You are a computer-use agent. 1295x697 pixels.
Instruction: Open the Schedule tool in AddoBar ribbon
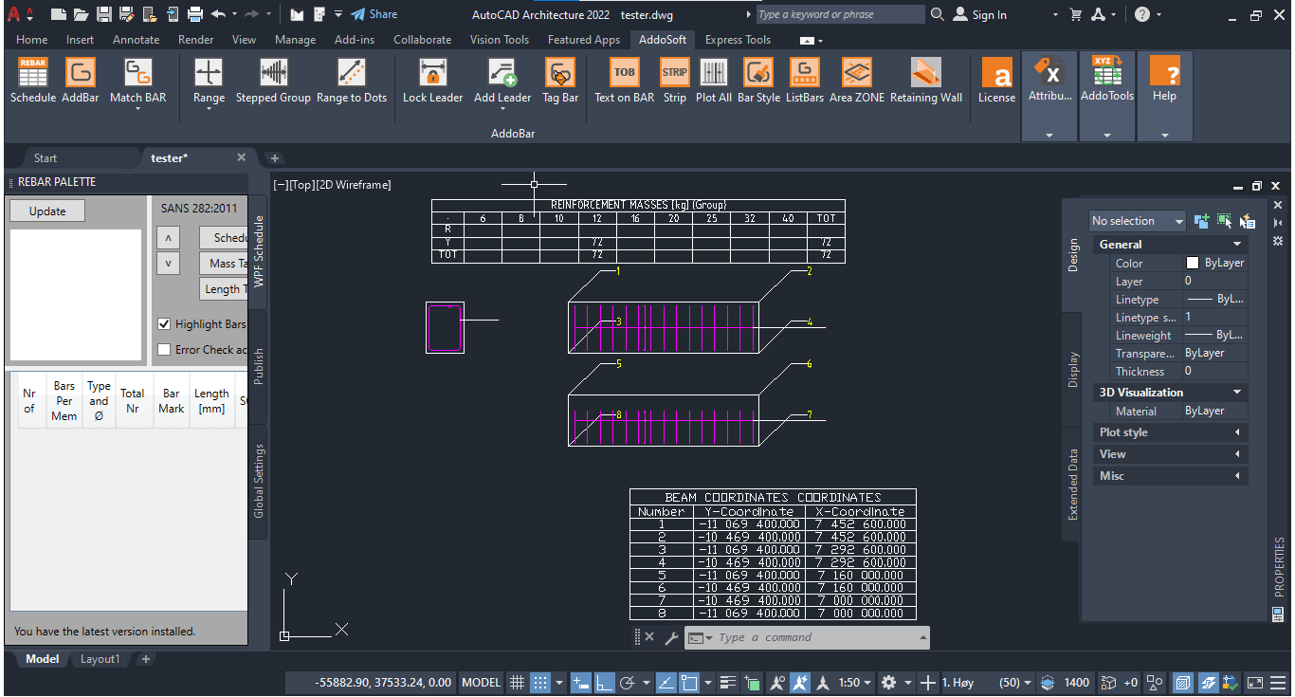point(33,80)
